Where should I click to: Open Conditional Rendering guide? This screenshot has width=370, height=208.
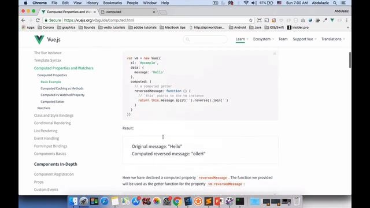[x=53, y=123]
